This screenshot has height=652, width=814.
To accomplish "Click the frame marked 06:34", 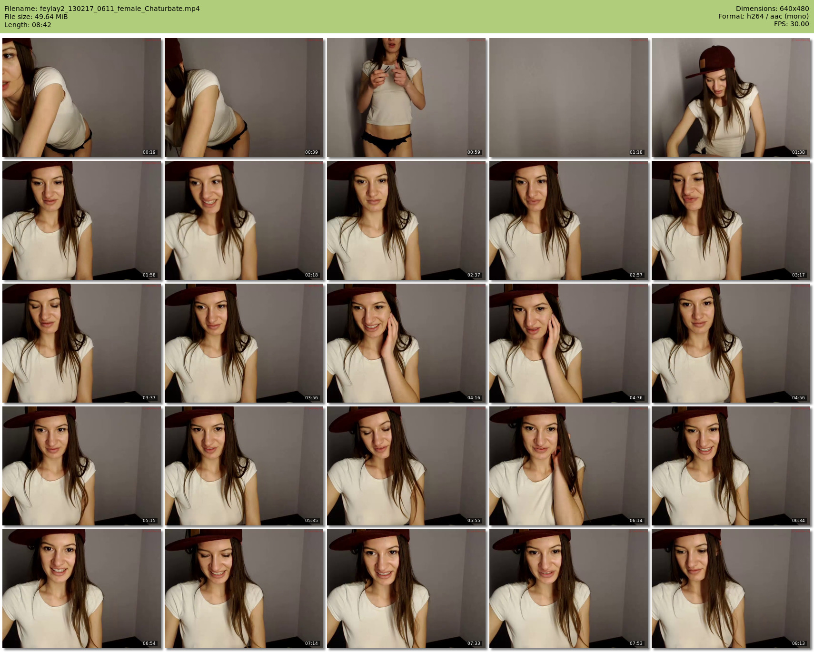I will [x=731, y=466].
